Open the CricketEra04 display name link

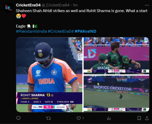(28, 5)
